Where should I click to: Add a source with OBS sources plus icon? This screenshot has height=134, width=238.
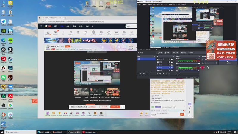click(x=158, y=74)
